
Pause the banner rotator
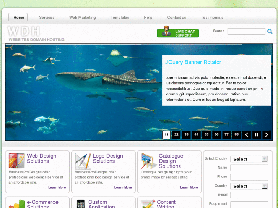click(257, 135)
